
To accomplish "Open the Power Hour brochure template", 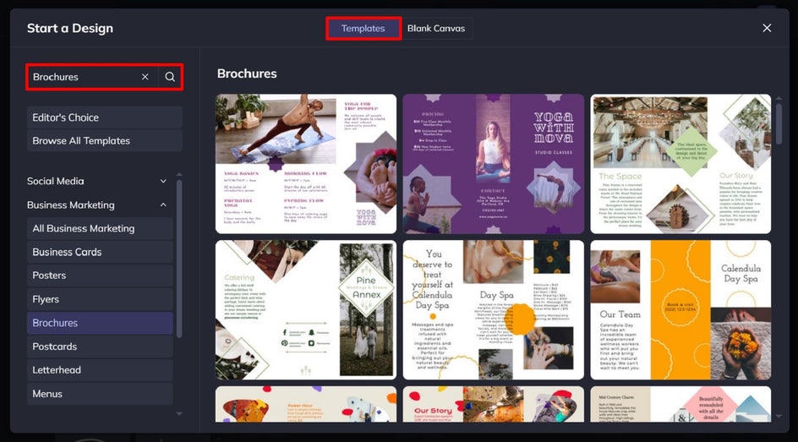I will point(306,404).
